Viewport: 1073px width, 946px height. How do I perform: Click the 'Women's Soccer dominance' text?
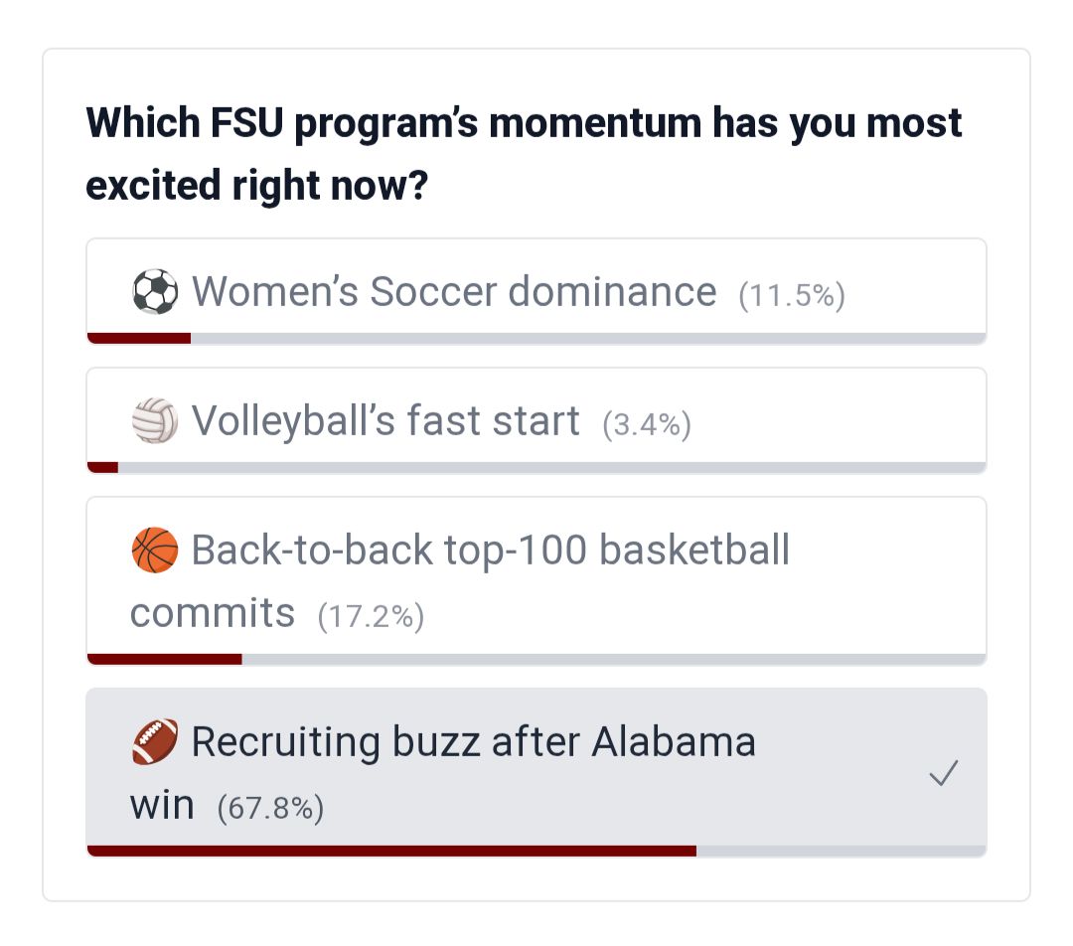pyautogui.click(x=454, y=291)
